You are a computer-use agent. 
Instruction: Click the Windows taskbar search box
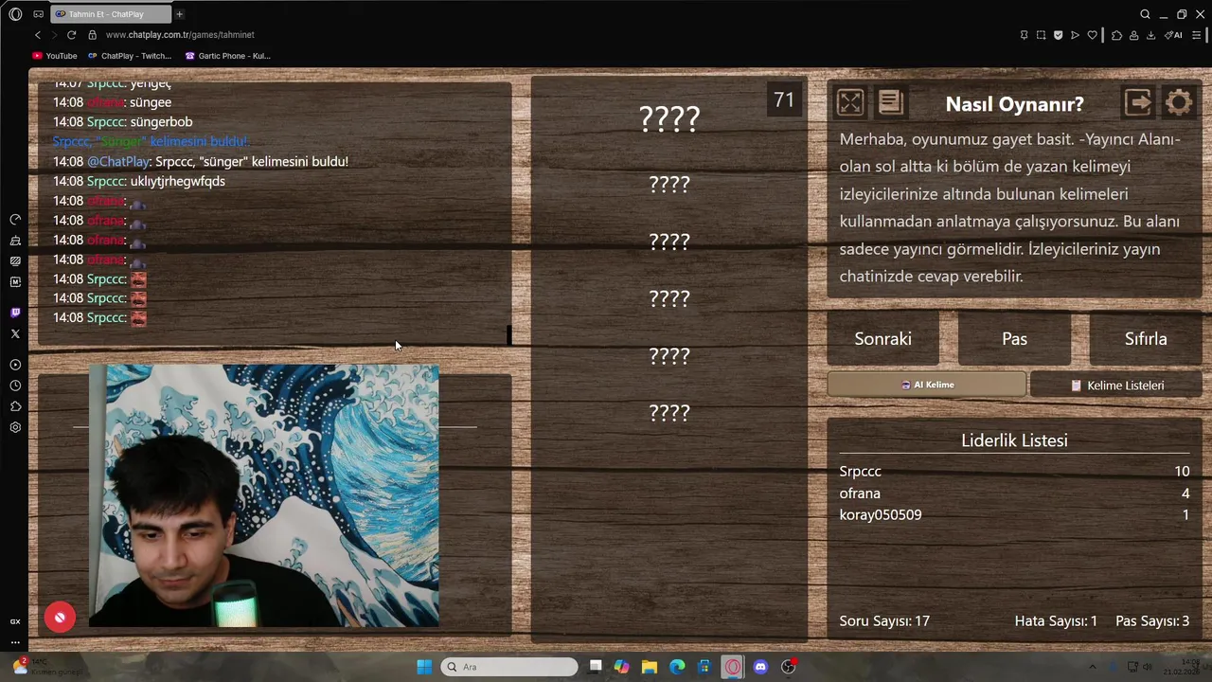click(510, 667)
